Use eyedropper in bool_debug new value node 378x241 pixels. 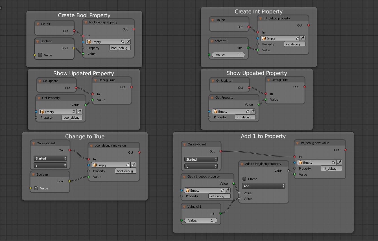134,165
